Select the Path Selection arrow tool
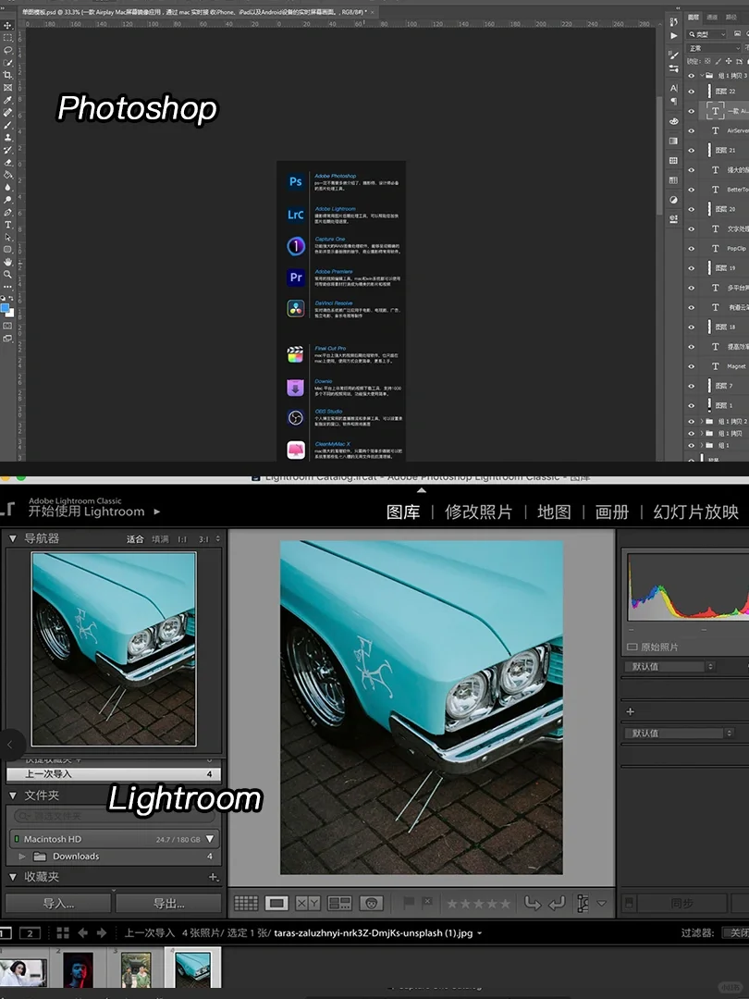Image resolution: width=749 pixels, height=999 pixels. pyautogui.click(x=7, y=237)
